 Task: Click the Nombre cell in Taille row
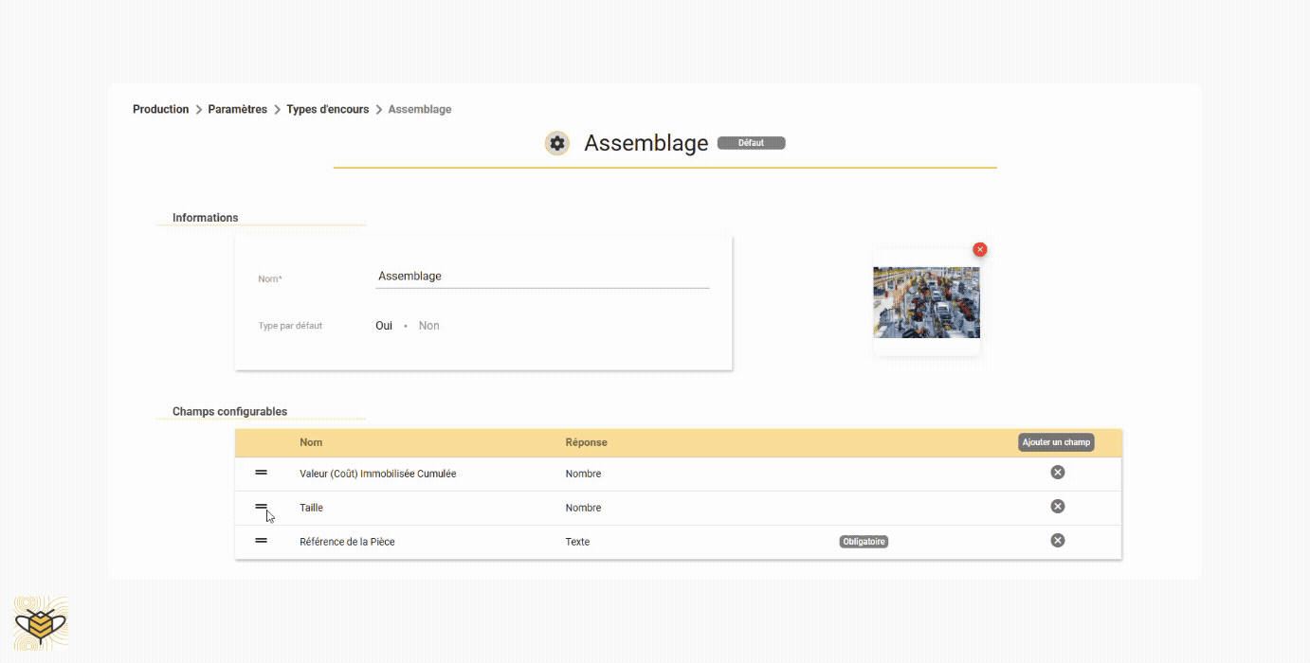pos(584,508)
